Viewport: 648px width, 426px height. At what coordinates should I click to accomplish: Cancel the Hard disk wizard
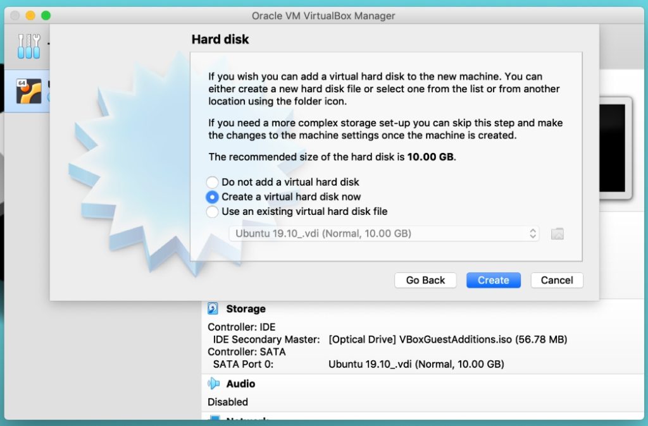click(x=557, y=280)
